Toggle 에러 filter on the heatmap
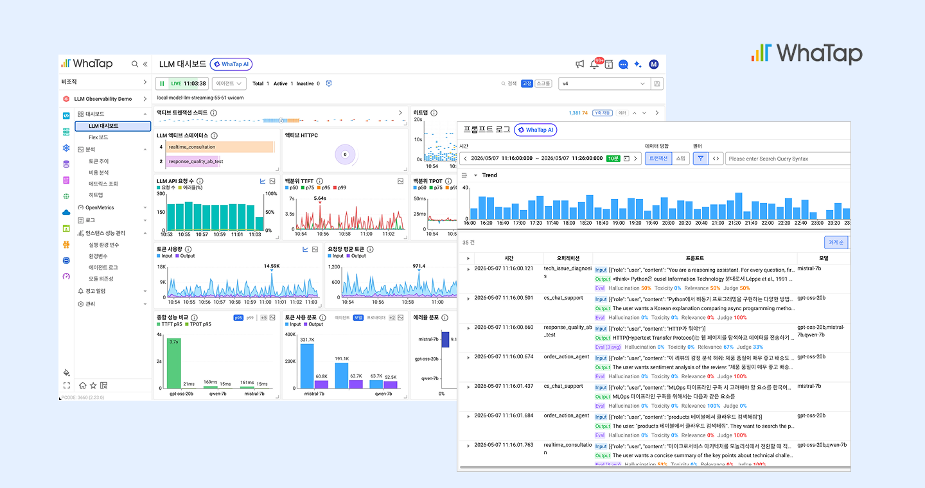 click(622, 113)
